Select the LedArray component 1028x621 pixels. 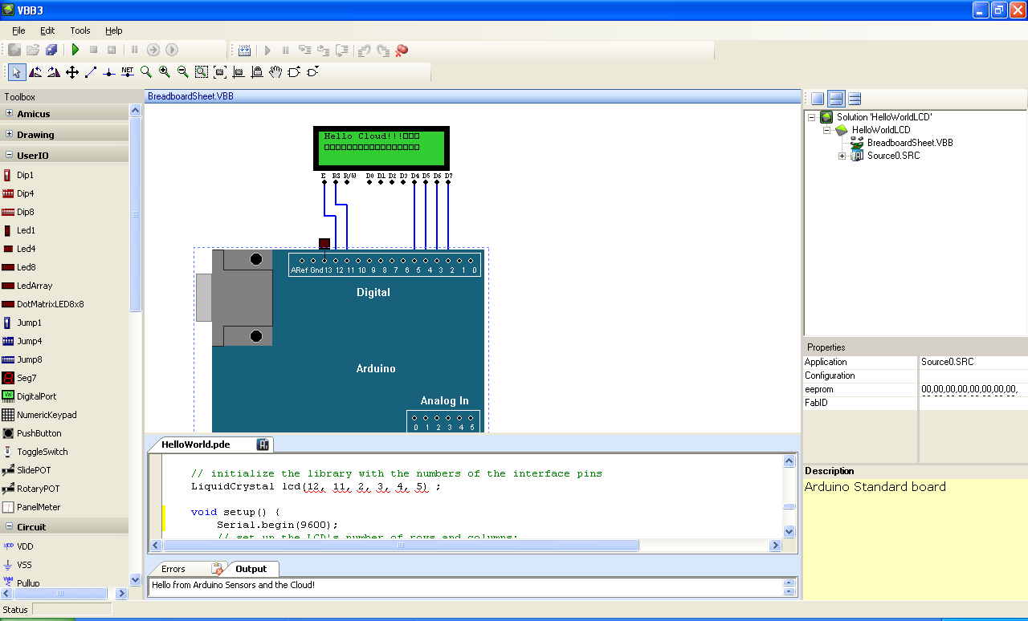point(35,286)
